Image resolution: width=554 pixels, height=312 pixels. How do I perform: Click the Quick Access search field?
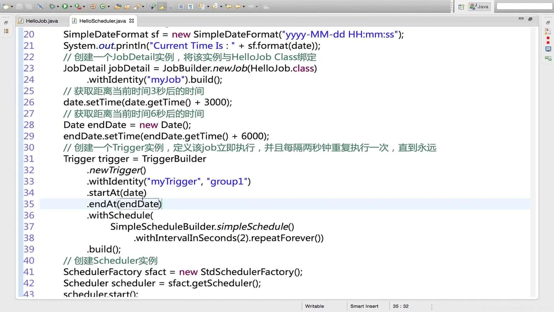point(524,6)
